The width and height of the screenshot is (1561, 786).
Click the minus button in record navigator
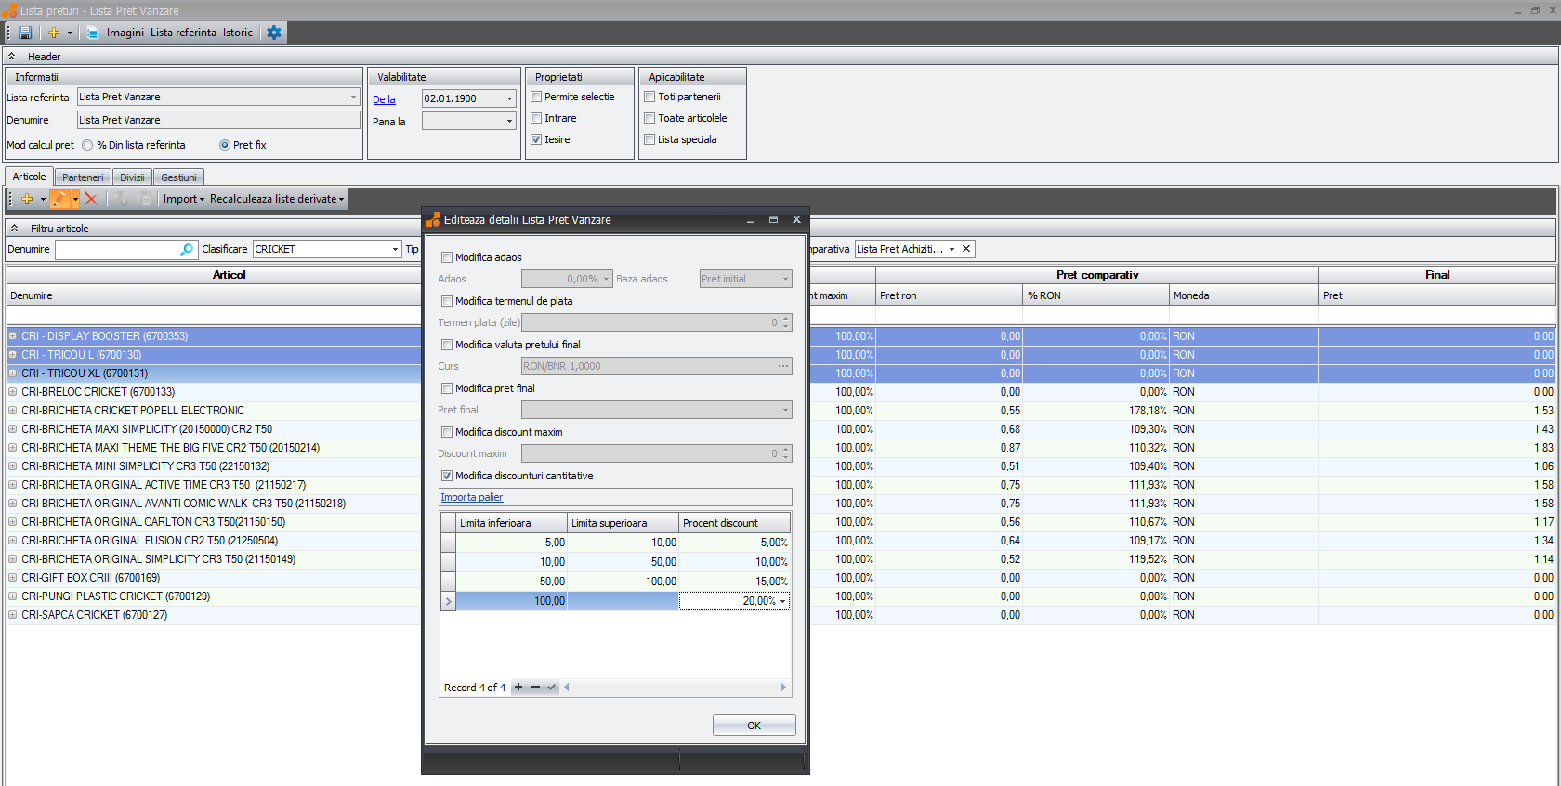(535, 688)
